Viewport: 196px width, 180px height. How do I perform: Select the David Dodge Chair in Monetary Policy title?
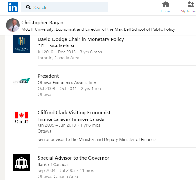pos(81,39)
